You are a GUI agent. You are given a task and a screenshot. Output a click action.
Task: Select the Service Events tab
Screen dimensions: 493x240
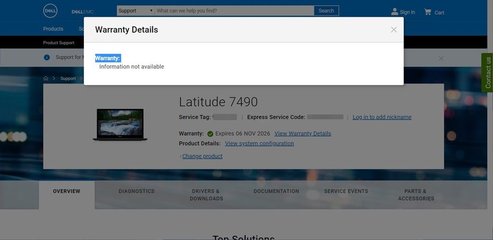pyautogui.click(x=346, y=191)
